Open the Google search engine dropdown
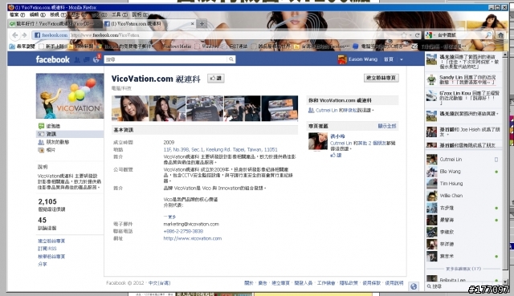This screenshot has height=296, width=514. 429,35
